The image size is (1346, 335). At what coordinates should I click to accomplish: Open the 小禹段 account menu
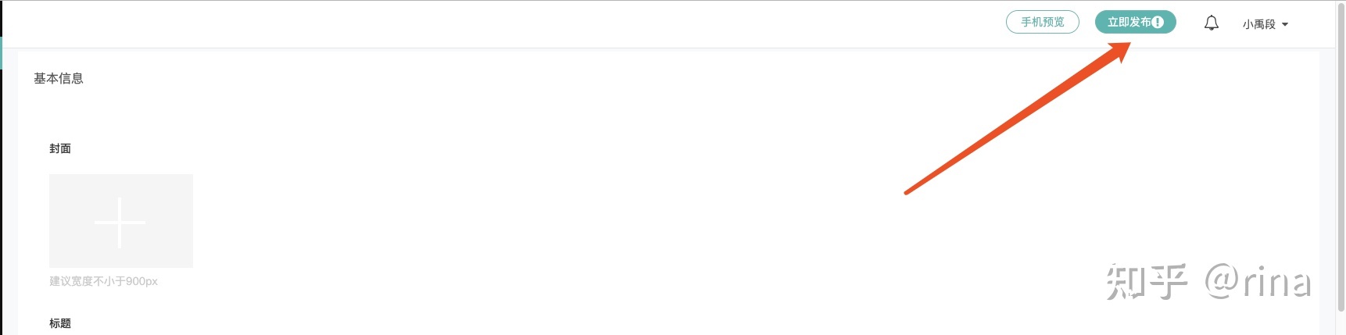(1258, 24)
